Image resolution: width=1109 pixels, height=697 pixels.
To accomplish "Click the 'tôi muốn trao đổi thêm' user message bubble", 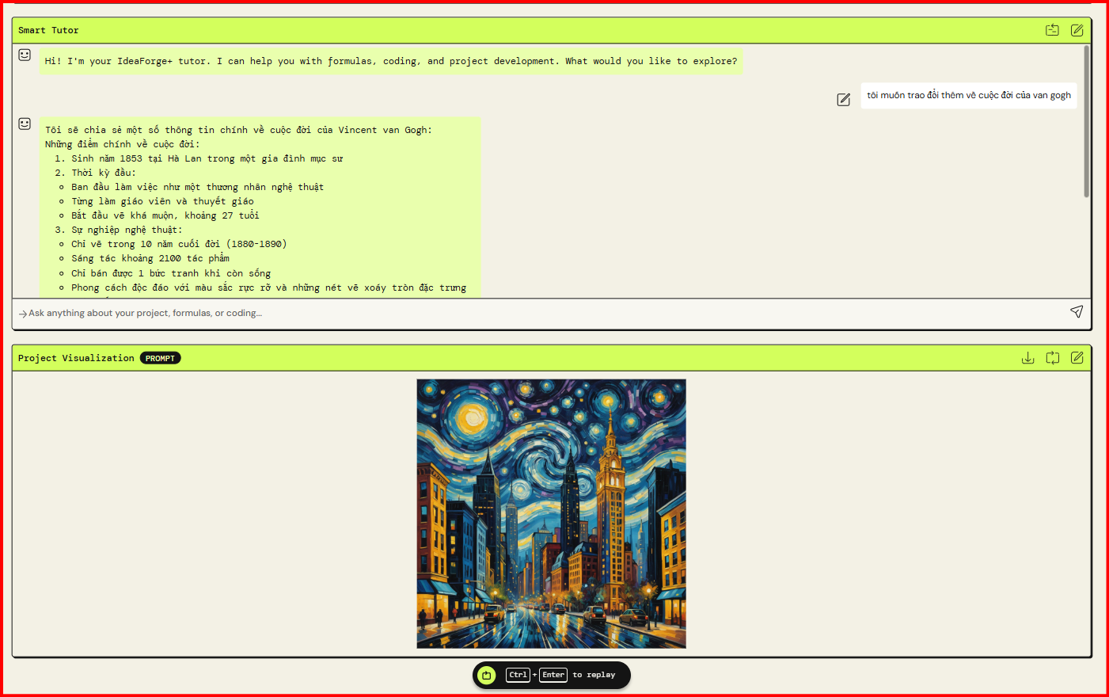I will tap(969, 95).
